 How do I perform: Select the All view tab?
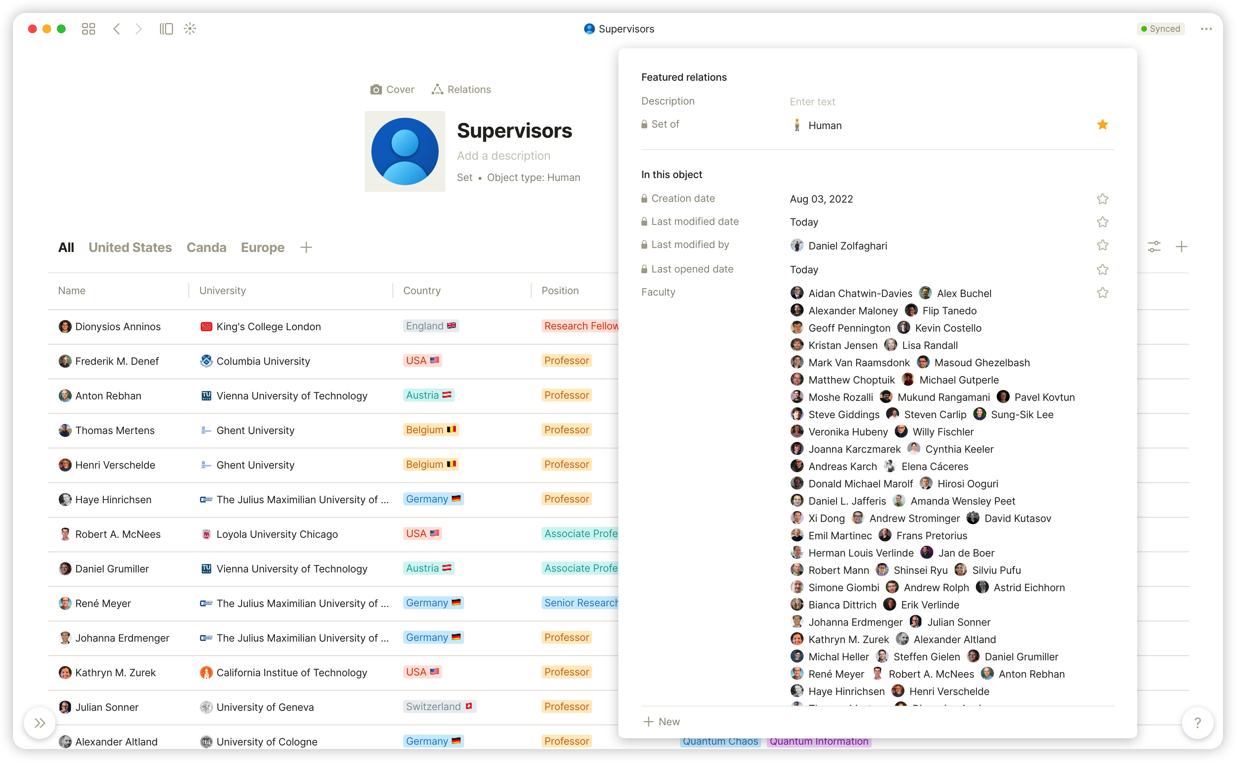point(66,247)
